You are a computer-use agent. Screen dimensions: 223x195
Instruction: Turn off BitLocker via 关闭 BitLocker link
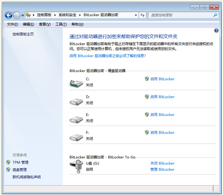162,163
